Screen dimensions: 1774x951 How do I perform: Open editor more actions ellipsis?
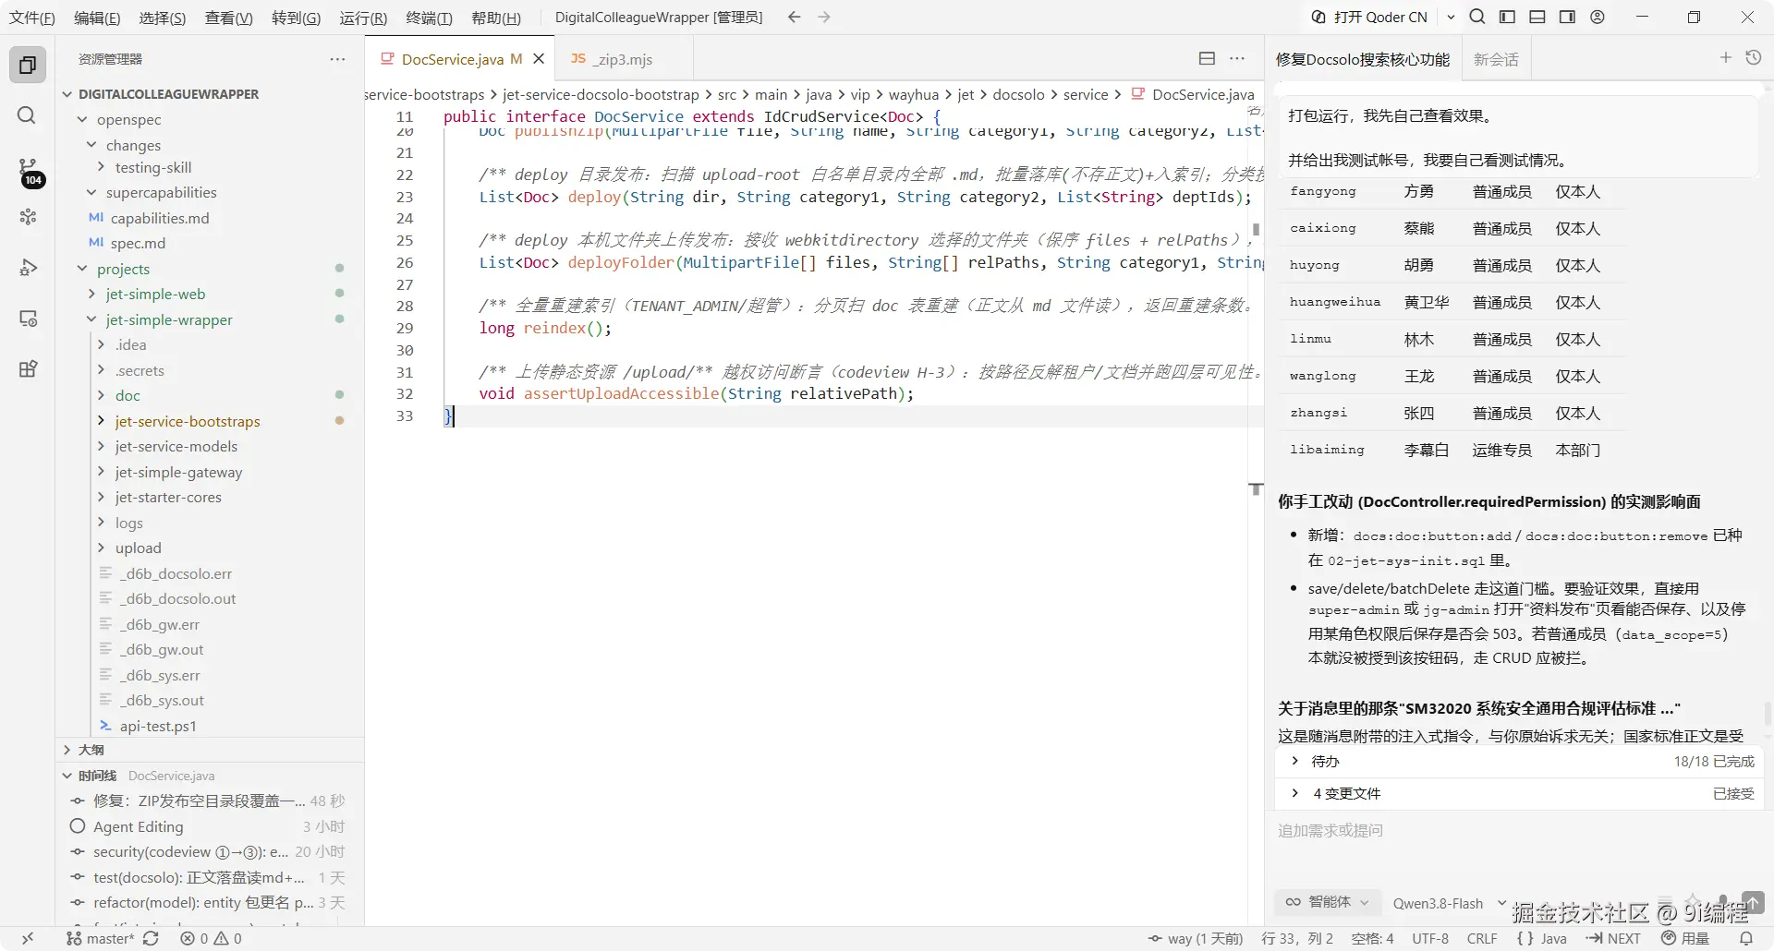pyautogui.click(x=1237, y=58)
